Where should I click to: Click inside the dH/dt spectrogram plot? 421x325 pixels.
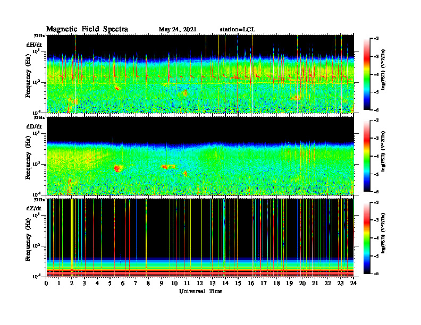tap(200, 74)
